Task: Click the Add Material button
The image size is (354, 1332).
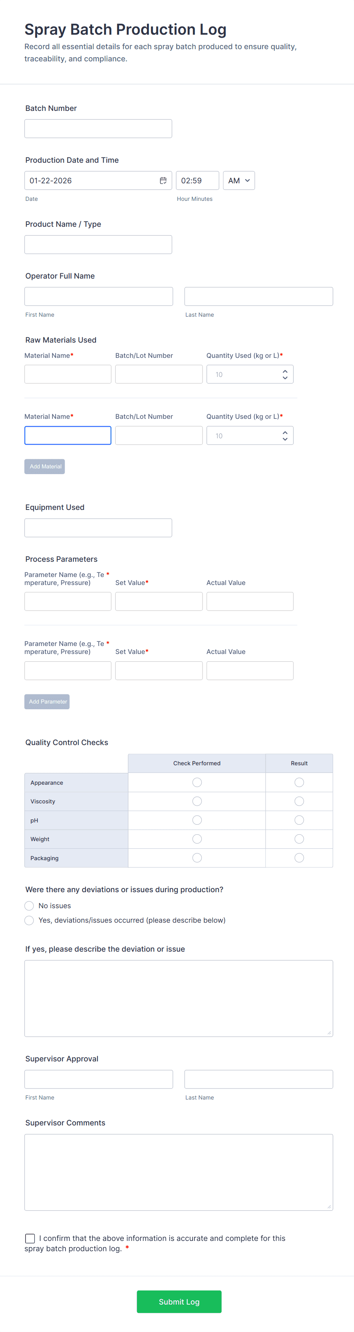Action: 45,466
